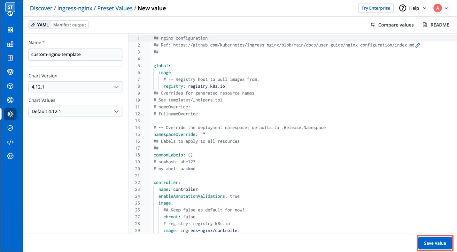Viewport: 457px width, 252px height.
Task: Click the pencil icon on YAML tab
Action: coord(33,25)
